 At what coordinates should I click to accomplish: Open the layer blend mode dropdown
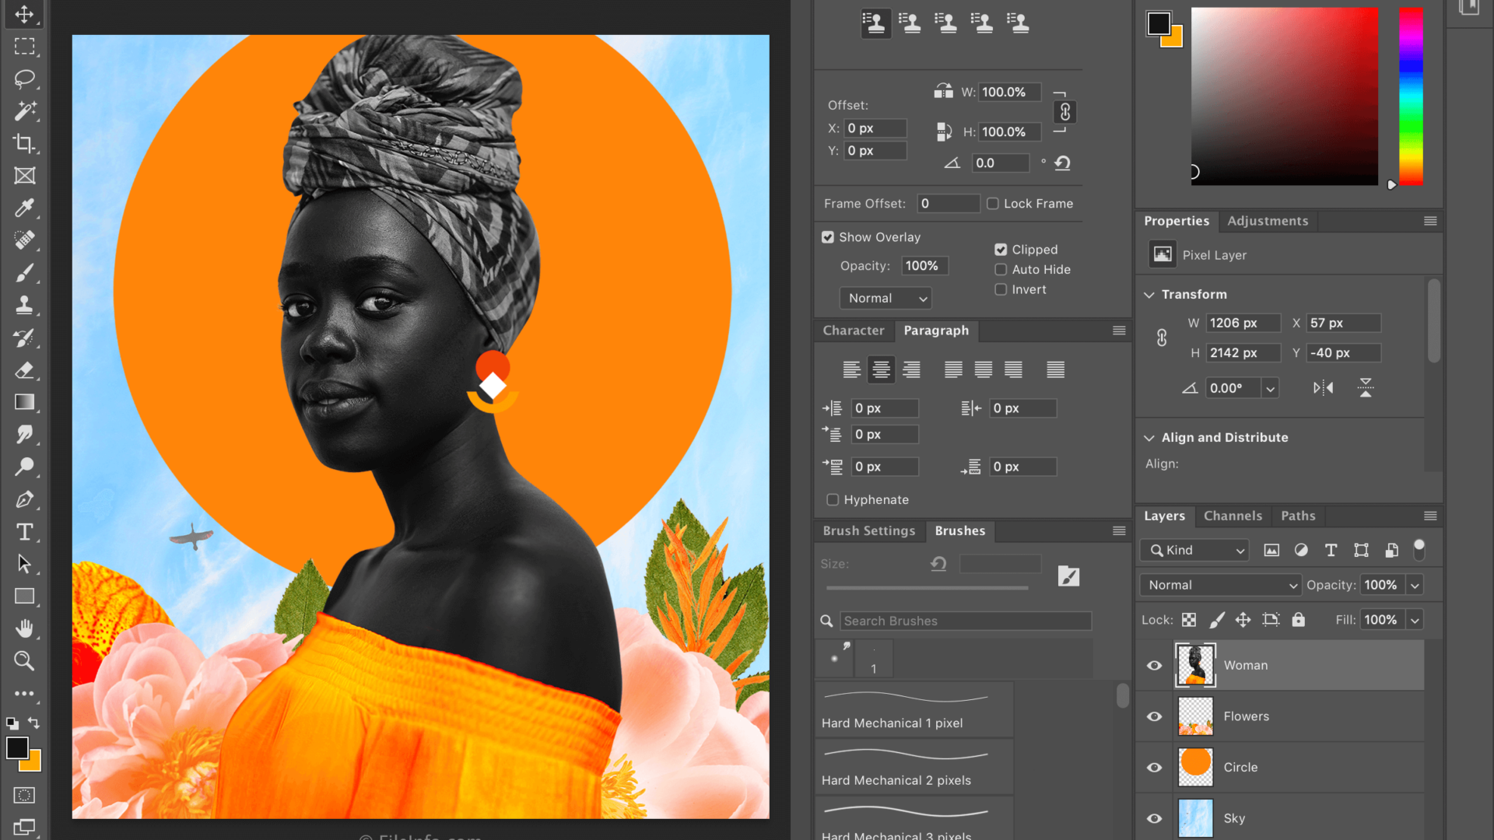click(1220, 585)
